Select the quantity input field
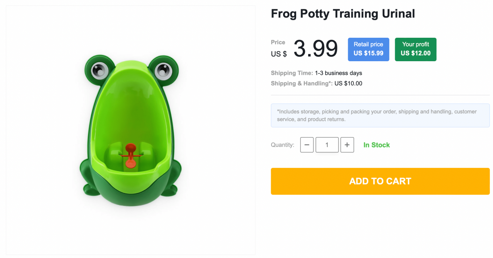Image resolution: width=493 pixels, height=258 pixels. click(x=327, y=144)
